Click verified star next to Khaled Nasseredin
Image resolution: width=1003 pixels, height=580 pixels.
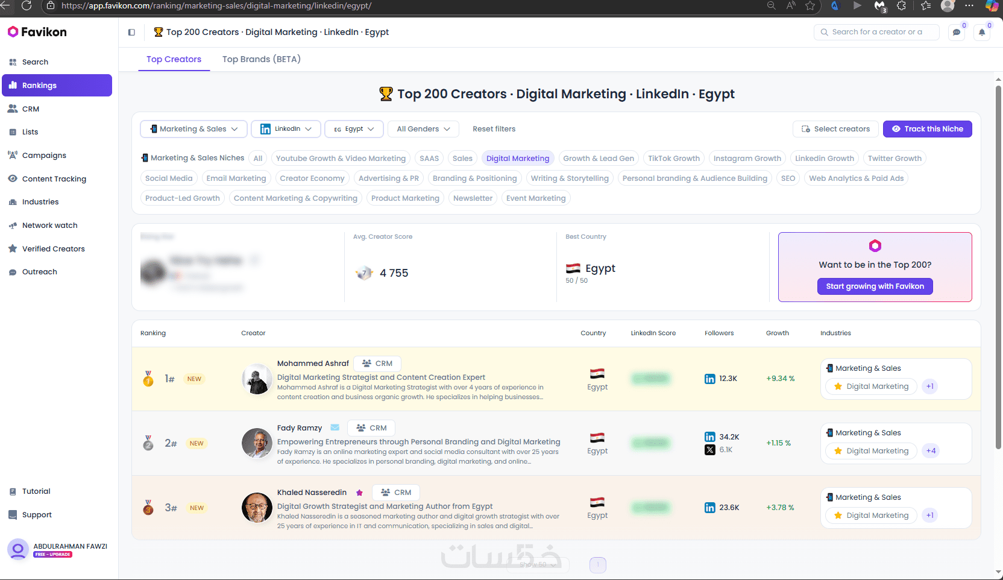coord(359,493)
